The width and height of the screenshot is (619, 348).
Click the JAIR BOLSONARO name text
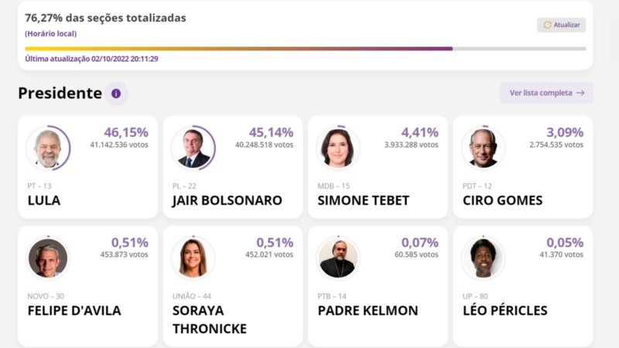227,200
